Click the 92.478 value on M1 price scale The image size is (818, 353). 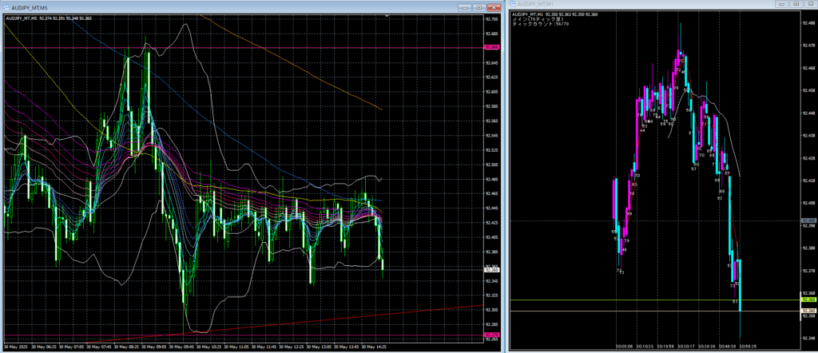point(809,46)
